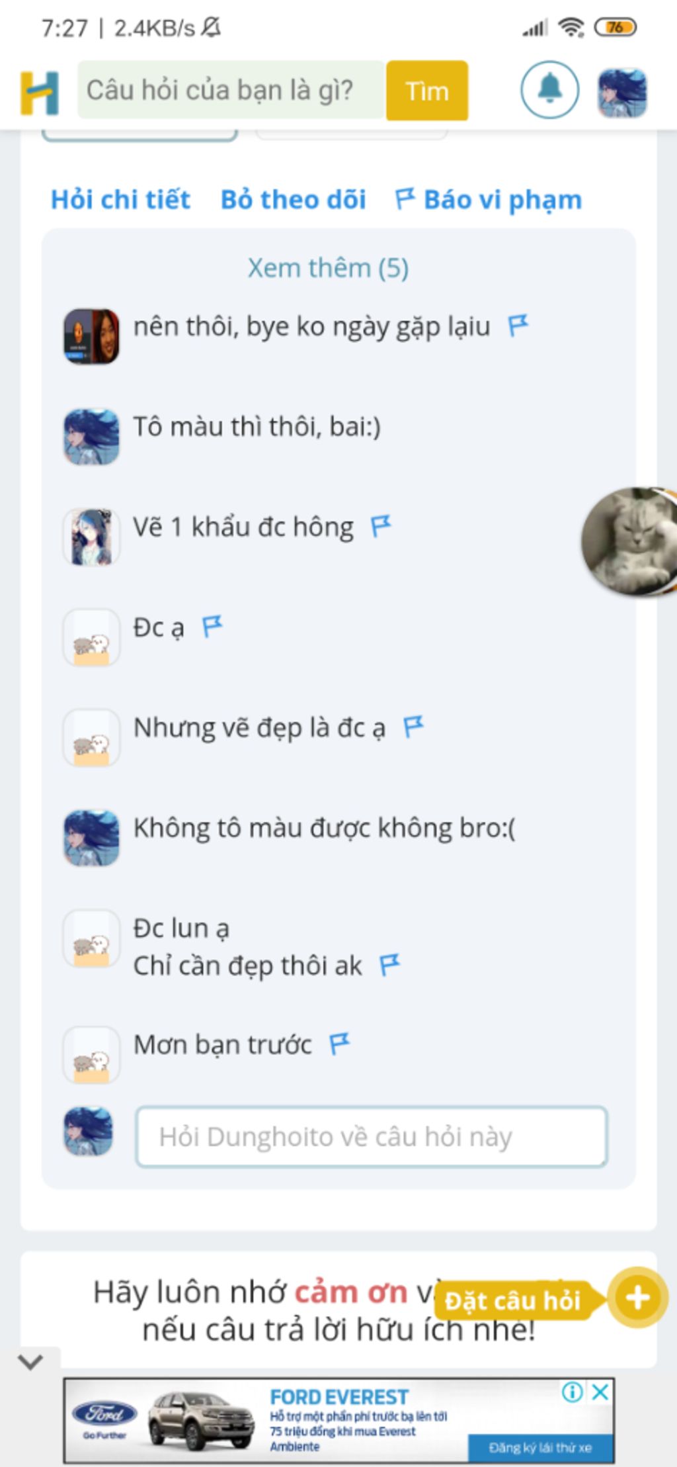Open the Ford Everest ad info icon
The width and height of the screenshot is (677, 1467).
tap(572, 1392)
